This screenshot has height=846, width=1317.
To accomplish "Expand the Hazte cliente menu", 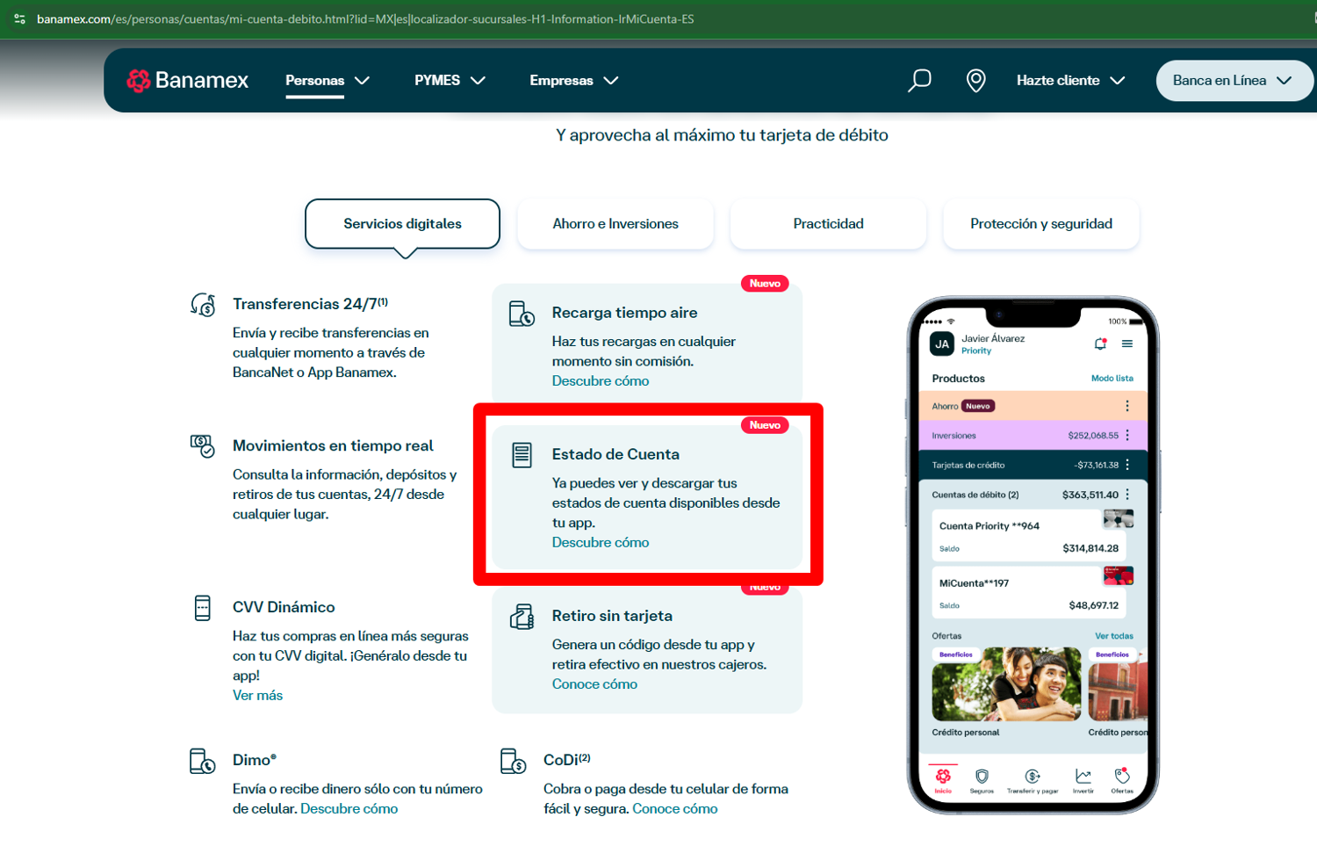I will (x=1070, y=80).
